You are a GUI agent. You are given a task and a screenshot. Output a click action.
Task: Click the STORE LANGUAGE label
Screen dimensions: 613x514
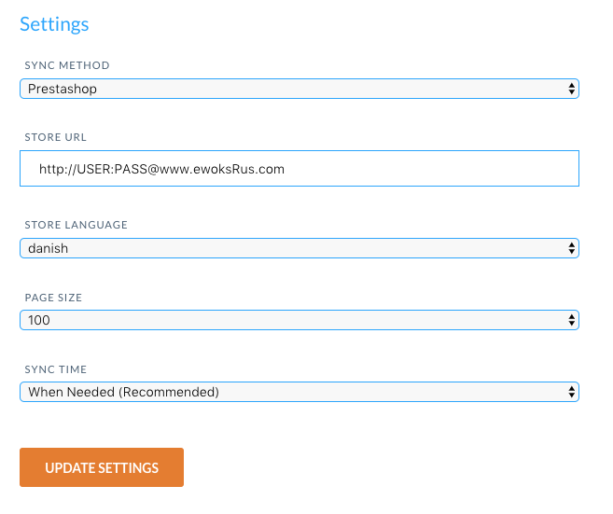coord(76,225)
